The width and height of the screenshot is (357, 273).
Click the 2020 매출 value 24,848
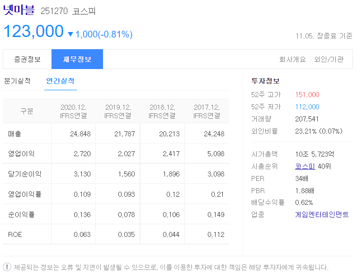pos(80,134)
